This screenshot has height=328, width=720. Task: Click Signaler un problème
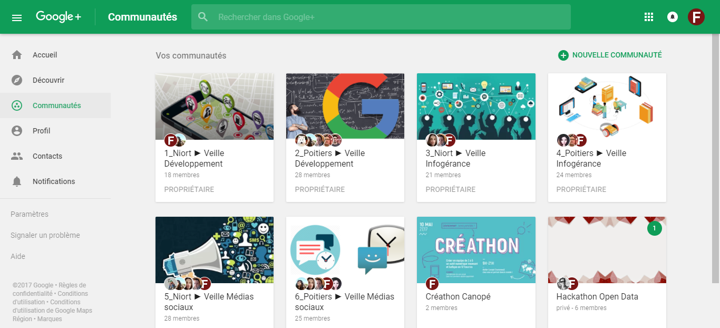coord(45,235)
